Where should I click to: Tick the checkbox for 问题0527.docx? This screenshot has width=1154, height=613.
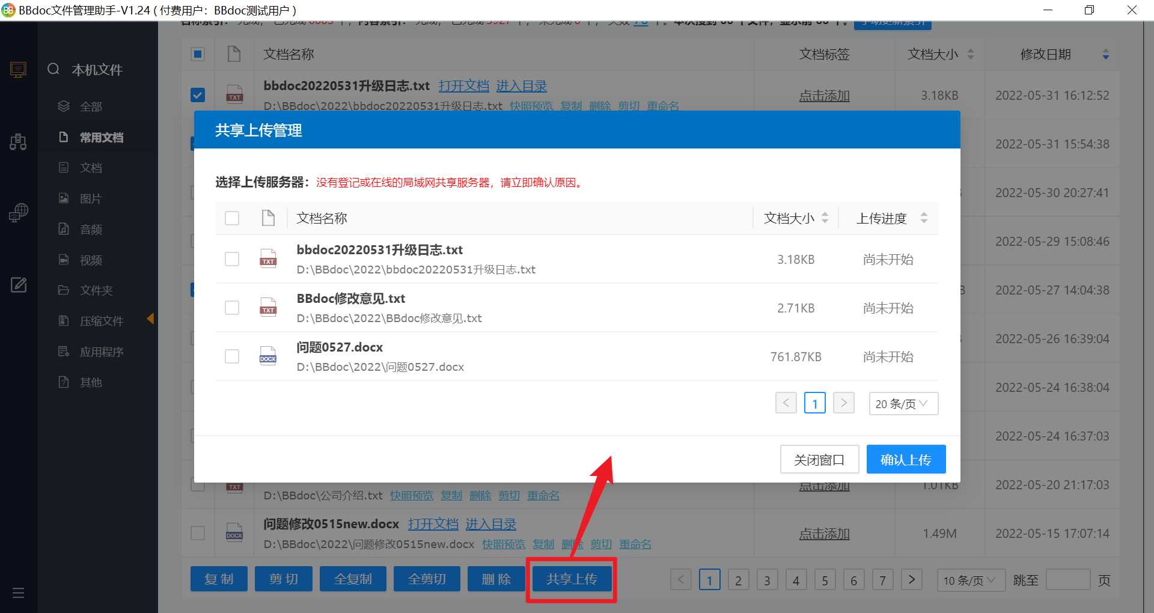click(232, 356)
